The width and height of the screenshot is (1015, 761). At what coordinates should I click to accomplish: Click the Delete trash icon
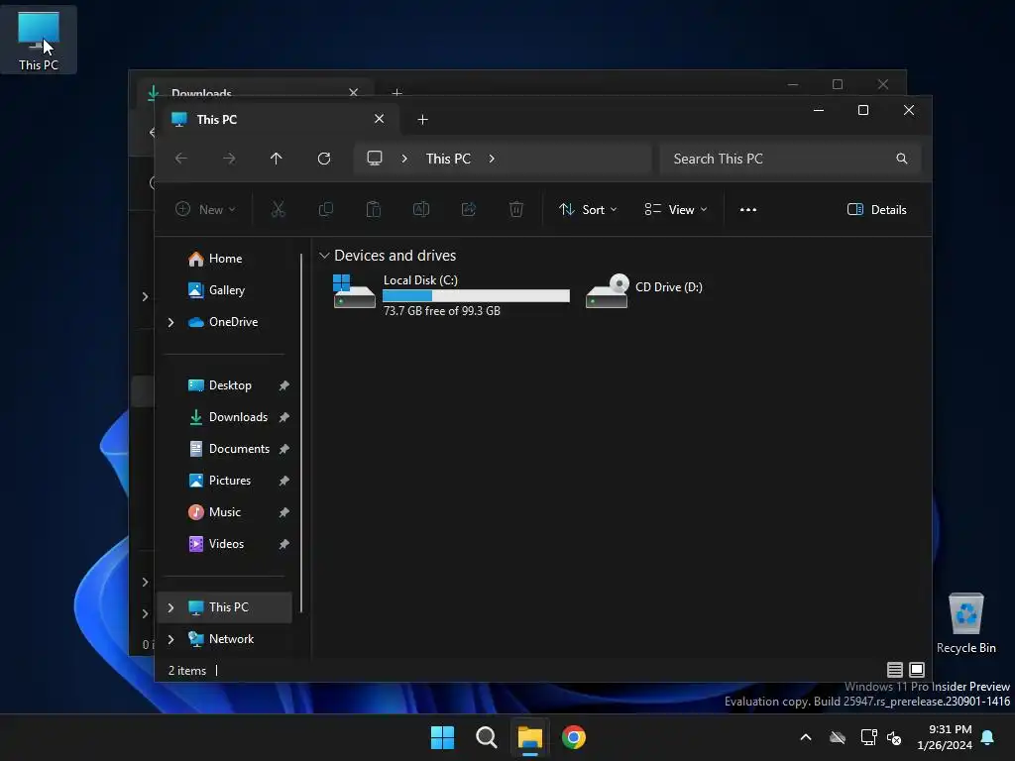pyautogui.click(x=515, y=209)
